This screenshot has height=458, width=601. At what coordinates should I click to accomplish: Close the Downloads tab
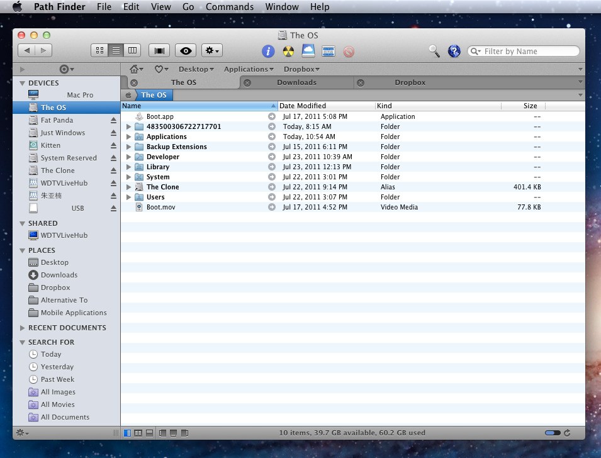tap(247, 83)
